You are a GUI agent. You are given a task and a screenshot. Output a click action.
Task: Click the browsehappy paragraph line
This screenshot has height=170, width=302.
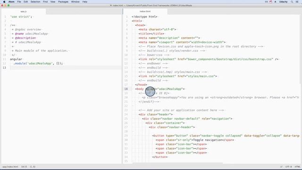pos(220,97)
